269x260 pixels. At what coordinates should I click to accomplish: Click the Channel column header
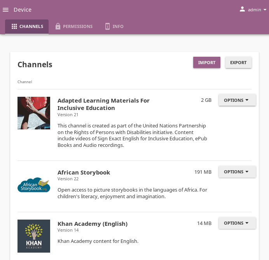pos(25,82)
